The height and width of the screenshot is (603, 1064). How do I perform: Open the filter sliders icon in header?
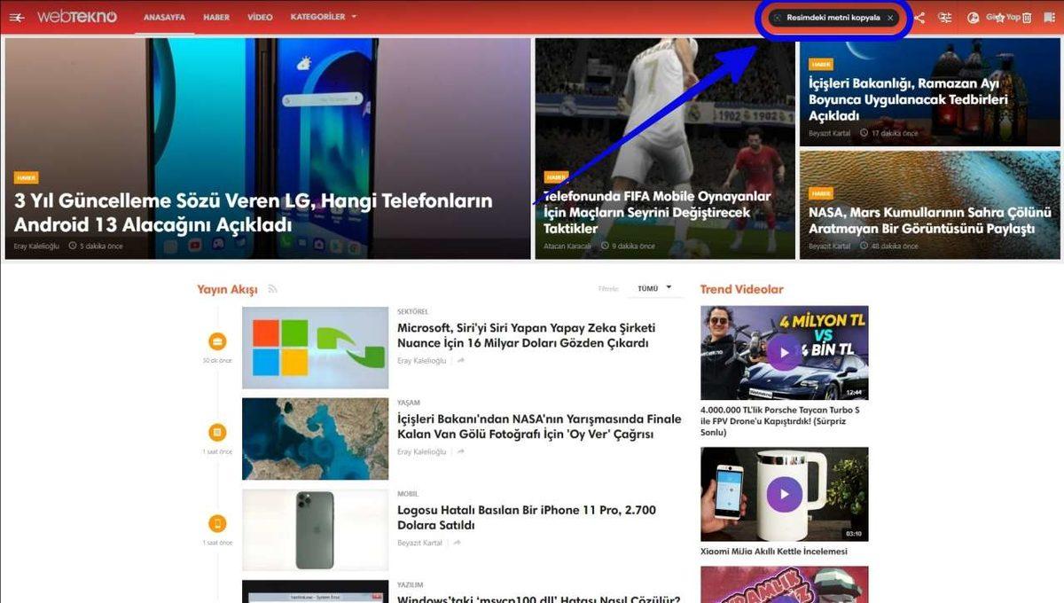tap(945, 17)
